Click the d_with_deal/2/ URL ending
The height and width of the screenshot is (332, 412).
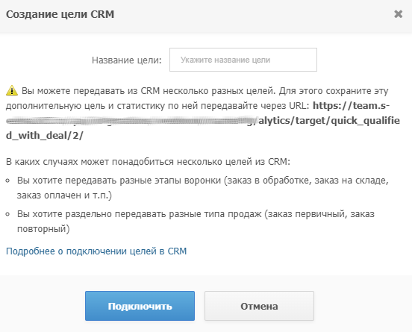coord(45,136)
